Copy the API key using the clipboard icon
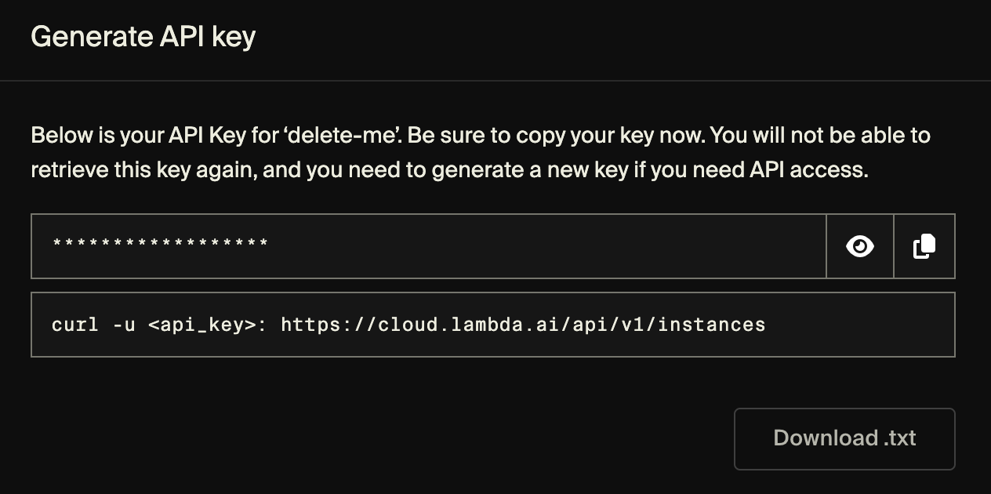Viewport: 991px width, 494px height. pos(924,246)
